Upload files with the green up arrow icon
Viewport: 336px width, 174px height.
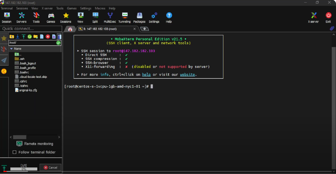pos(24,37)
